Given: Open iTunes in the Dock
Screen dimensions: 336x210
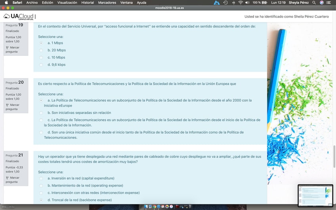Looking at the screenshot, I should [x=171, y=206].
